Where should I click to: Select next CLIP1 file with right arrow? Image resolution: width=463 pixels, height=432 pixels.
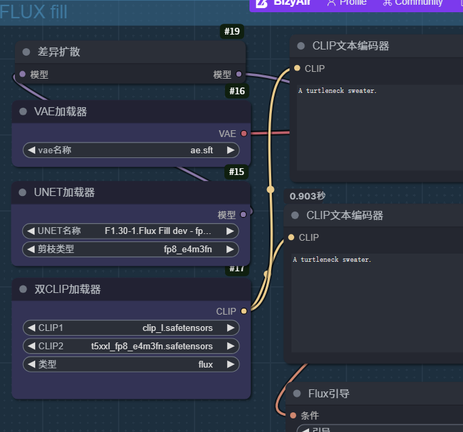231,328
